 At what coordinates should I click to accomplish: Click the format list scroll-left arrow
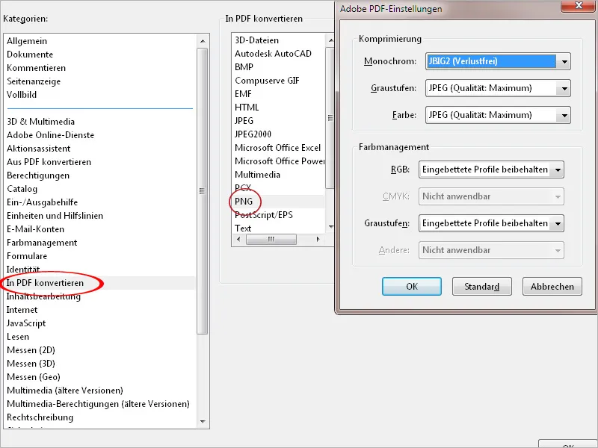238,239
